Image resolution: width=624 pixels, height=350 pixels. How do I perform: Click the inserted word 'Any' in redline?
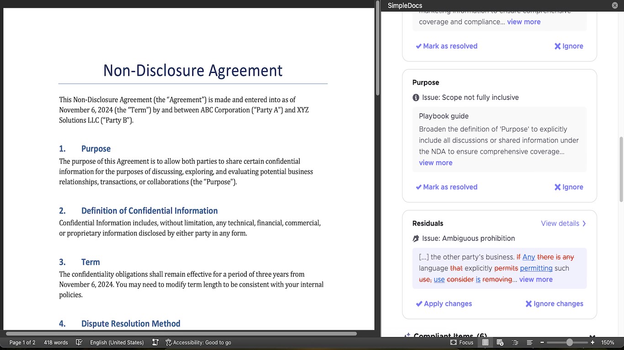pos(529,257)
